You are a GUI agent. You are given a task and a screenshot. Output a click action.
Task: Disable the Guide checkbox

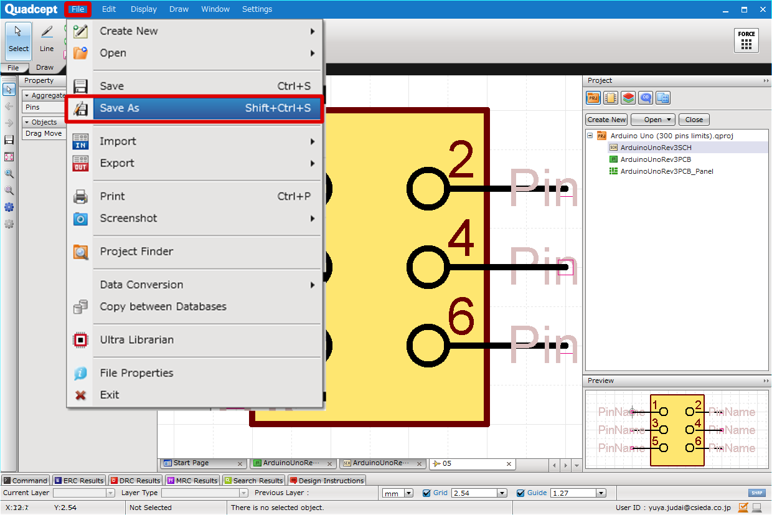pos(520,493)
